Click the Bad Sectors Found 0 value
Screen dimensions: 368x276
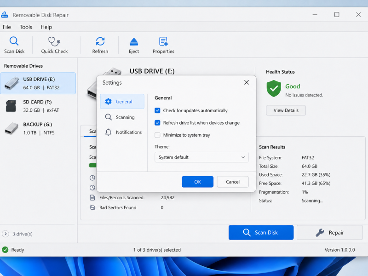tap(162, 207)
